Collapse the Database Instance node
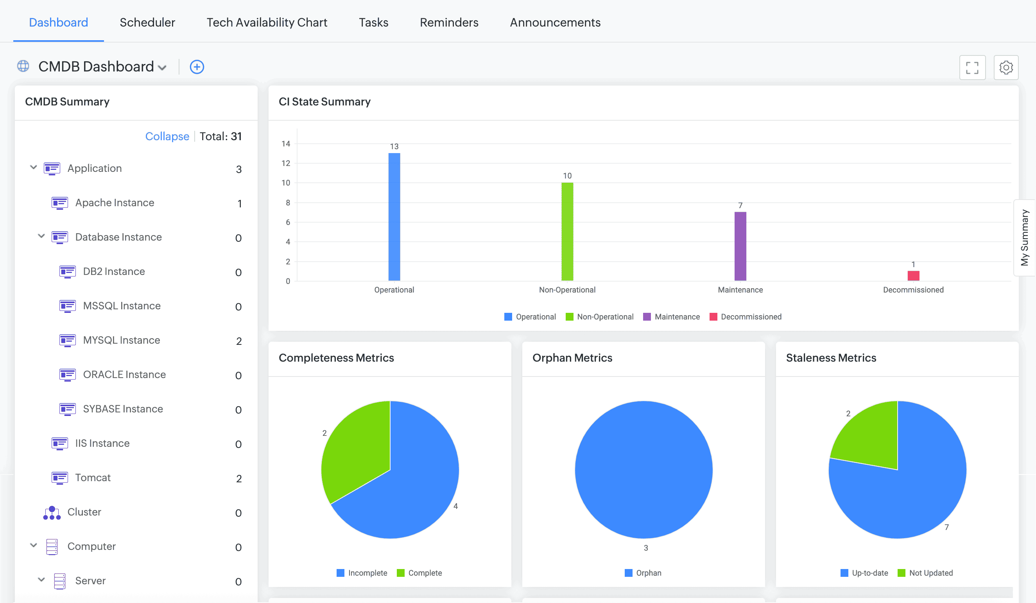This screenshot has width=1036, height=603. point(41,236)
